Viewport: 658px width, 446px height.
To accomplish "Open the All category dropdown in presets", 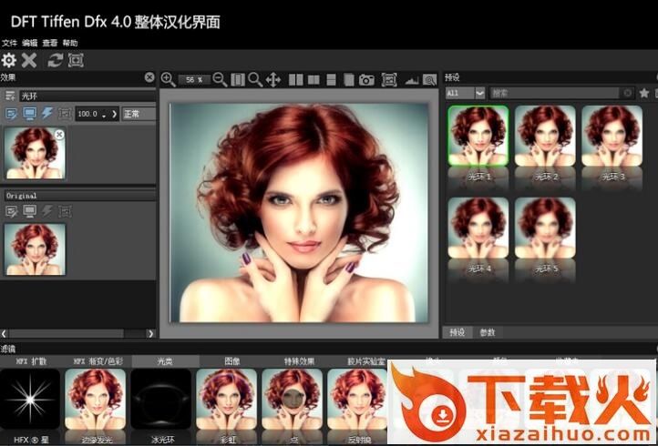I will (465, 93).
